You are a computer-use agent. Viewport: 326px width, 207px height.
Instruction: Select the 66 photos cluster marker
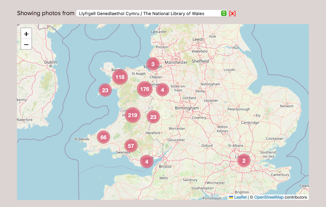pos(103,137)
